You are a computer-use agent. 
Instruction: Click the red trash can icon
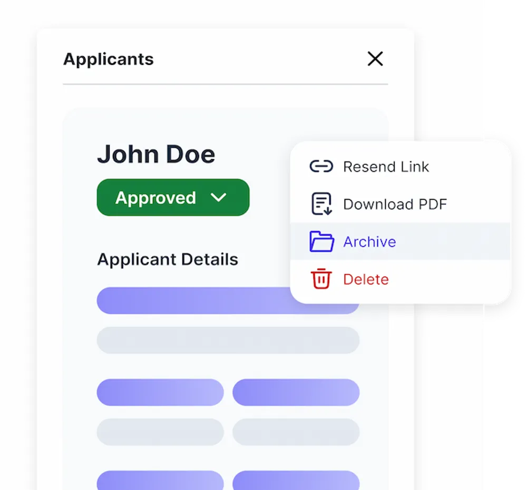pyautogui.click(x=321, y=279)
